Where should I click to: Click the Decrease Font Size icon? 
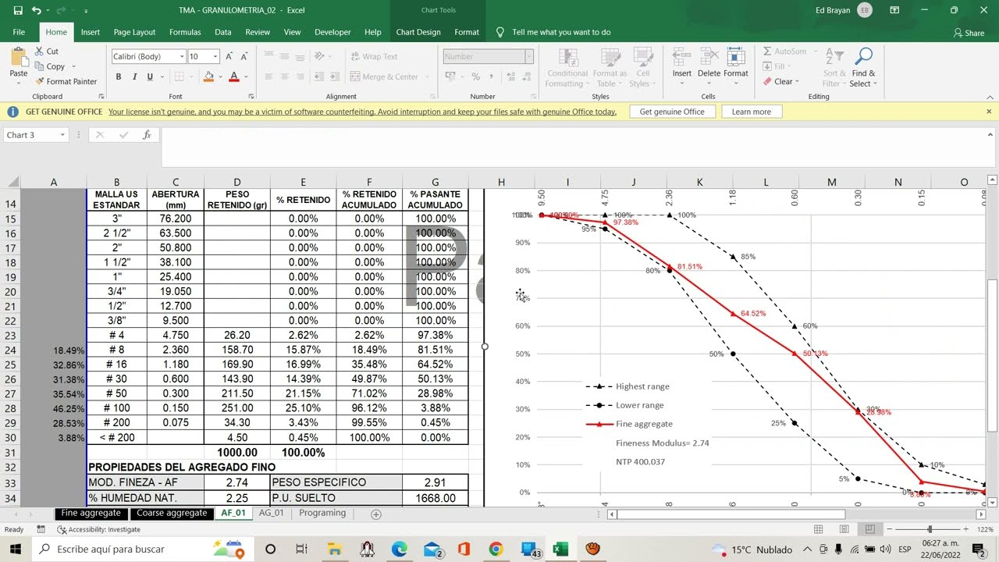pyautogui.click(x=244, y=56)
